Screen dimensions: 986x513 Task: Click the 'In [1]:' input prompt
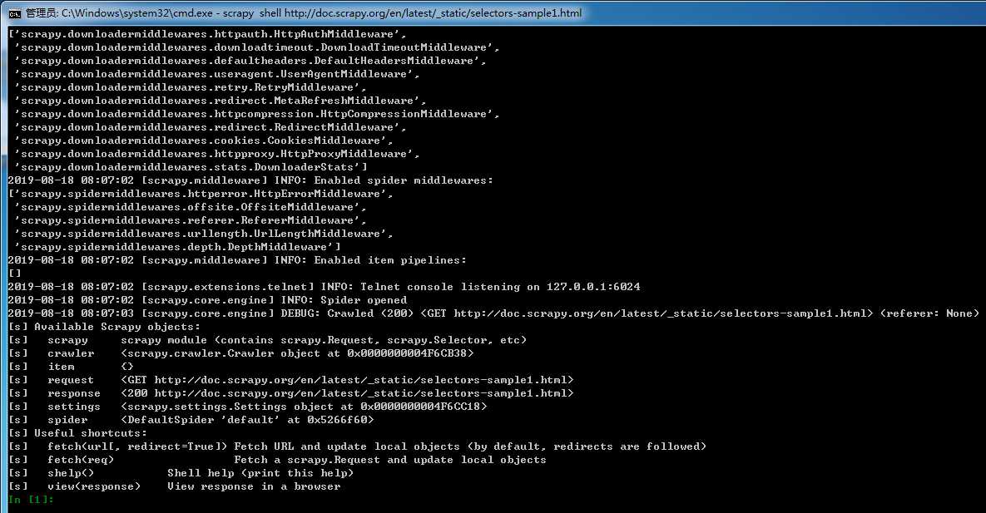click(x=31, y=500)
